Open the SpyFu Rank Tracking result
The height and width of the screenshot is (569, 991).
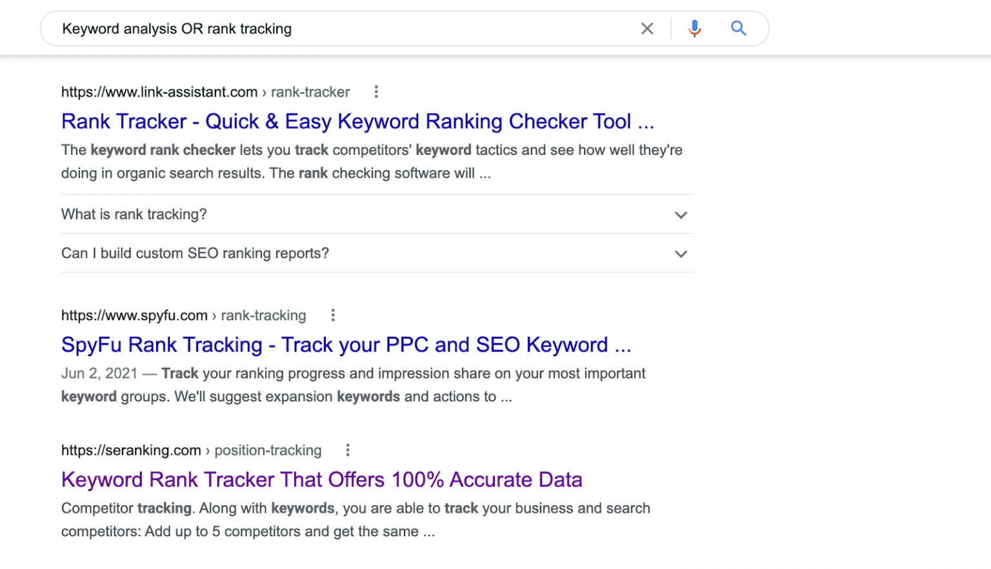346,344
